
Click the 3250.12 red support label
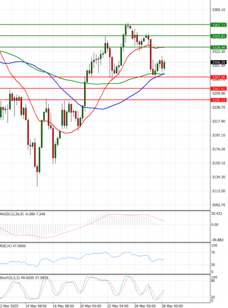click(218, 100)
